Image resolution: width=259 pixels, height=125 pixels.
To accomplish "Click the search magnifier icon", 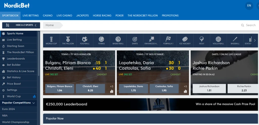I will coord(243,25).
